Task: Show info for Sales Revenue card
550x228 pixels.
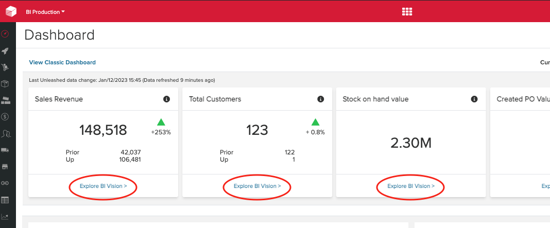Action: [x=167, y=99]
